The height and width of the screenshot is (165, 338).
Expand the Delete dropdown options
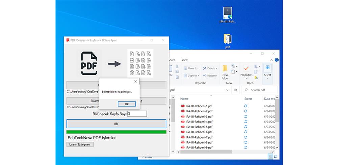coord(216,68)
